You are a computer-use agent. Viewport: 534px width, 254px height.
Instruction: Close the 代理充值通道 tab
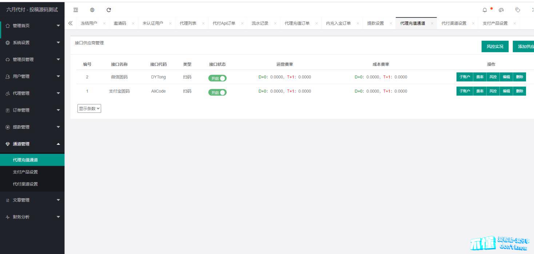(x=432, y=24)
